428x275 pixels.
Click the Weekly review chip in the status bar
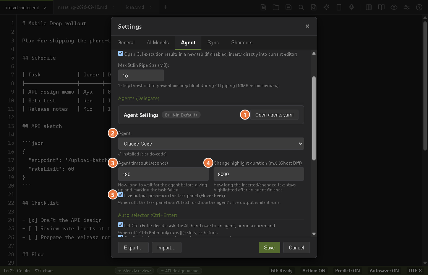[x=134, y=271]
